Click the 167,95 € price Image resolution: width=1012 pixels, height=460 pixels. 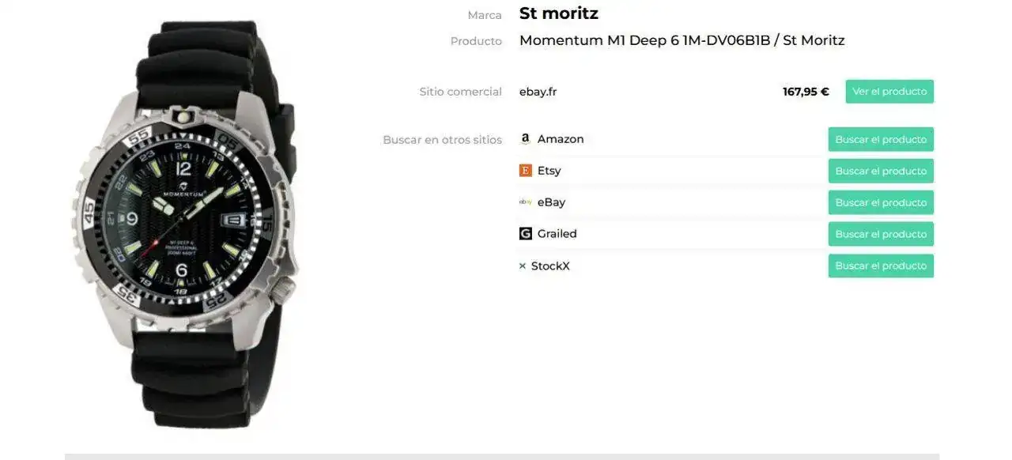pyautogui.click(x=806, y=92)
